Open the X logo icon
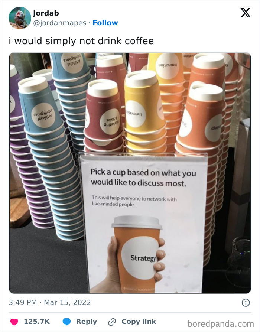Image resolution: width=260 pixels, height=332 pixels. click(246, 13)
